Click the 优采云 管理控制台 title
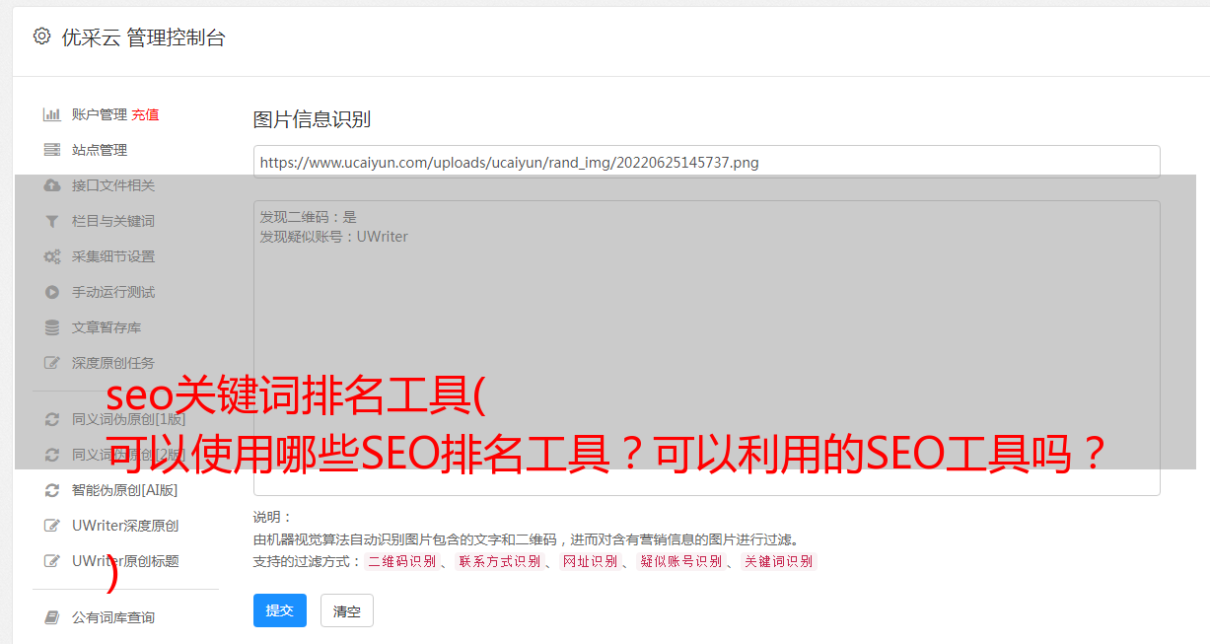Screen dimensions: 1210x644 [143, 37]
